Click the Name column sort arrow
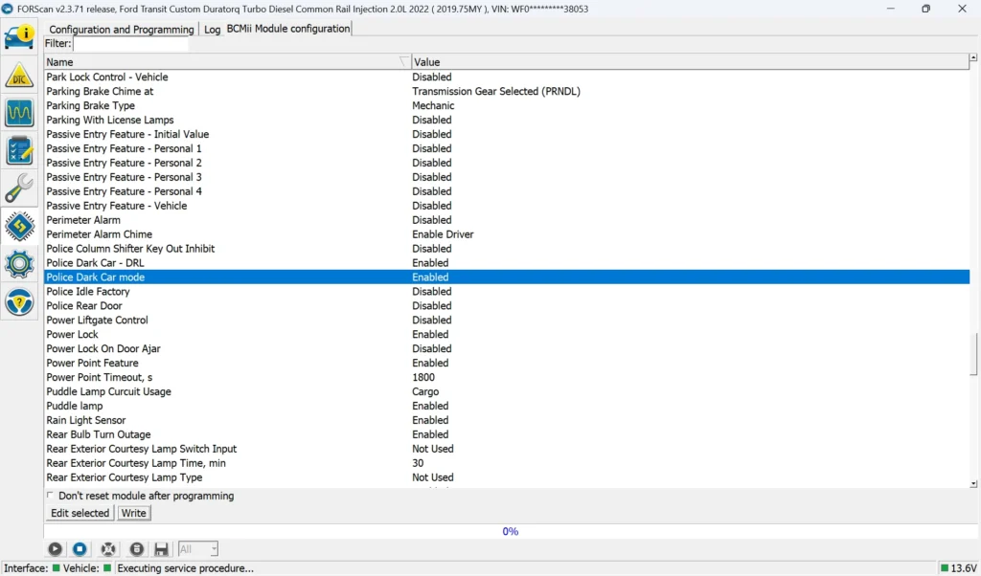This screenshot has height=576, width=981. 403,62
